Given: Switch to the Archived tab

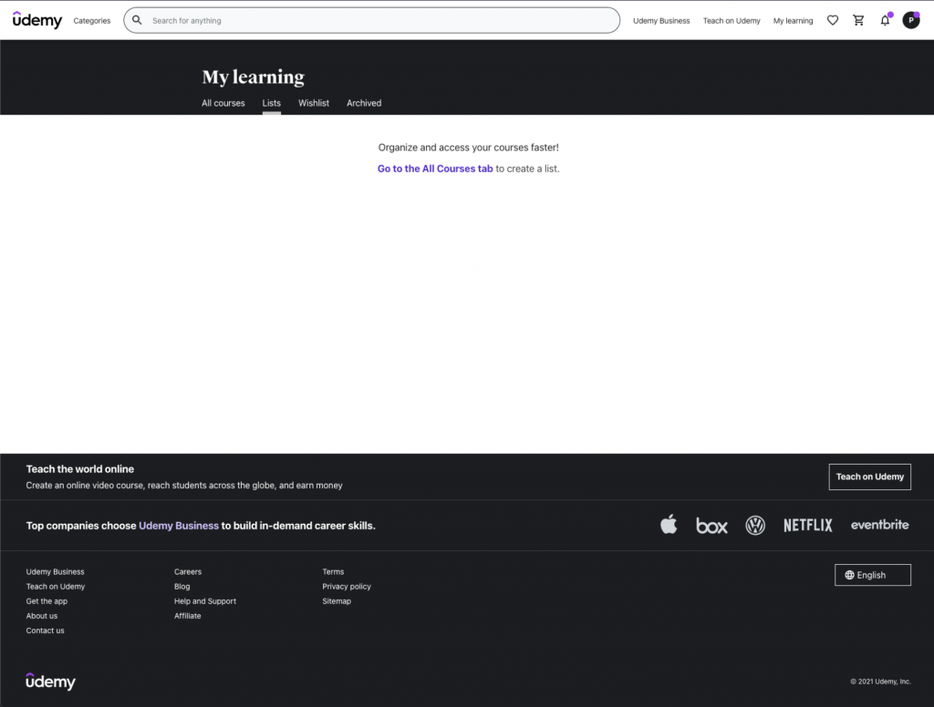Looking at the screenshot, I should [x=364, y=103].
